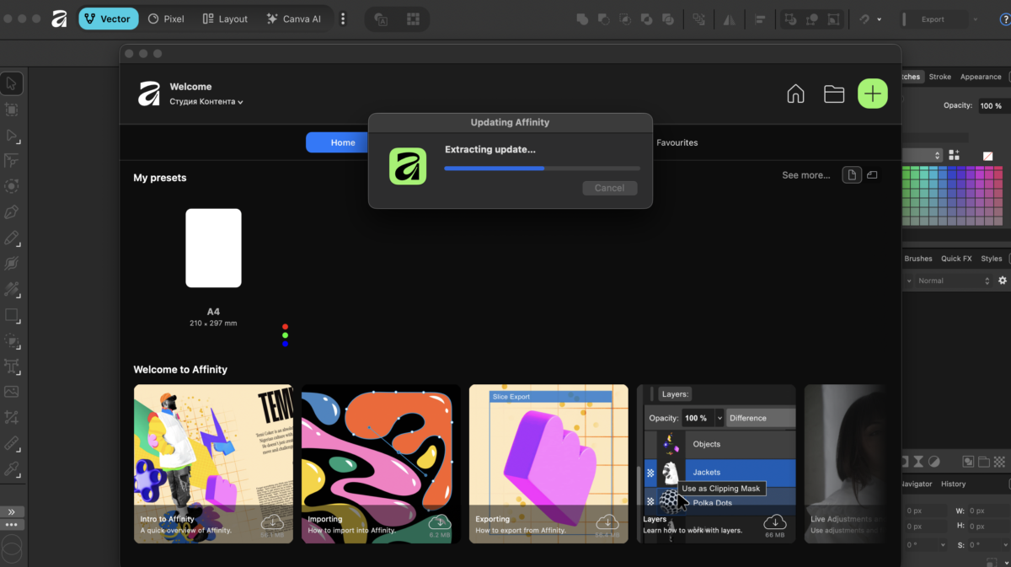
Task: Open the Favourites tab
Action: [x=677, y=142]
